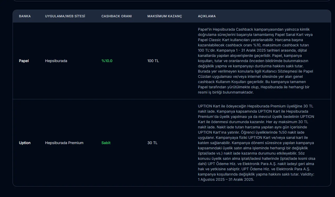Click the Hepsiburada cell in Papel row
This screenshot has height=197, width=335.
pos(56,61)
